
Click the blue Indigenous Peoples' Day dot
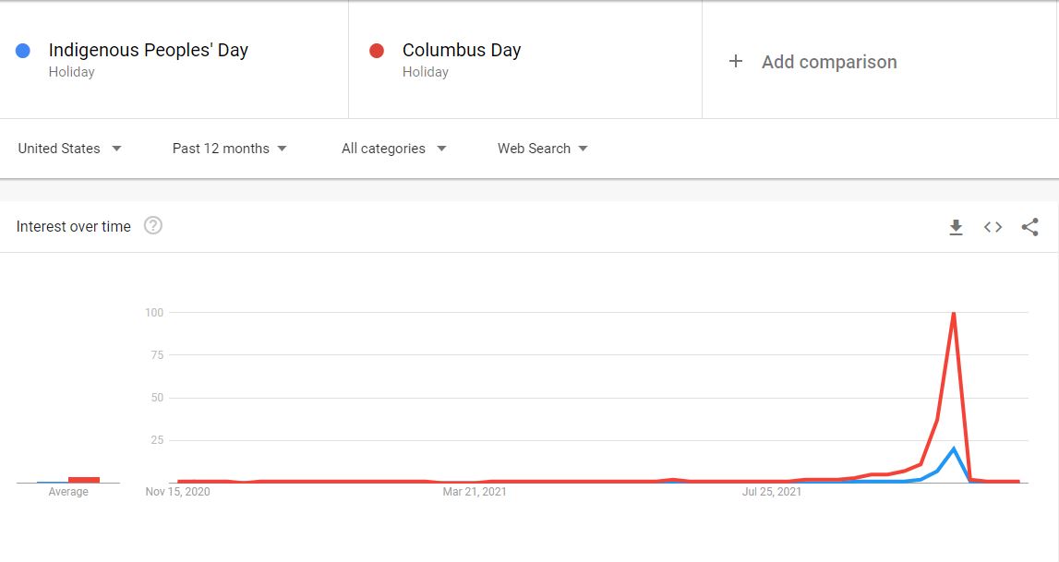pos(23,51)
